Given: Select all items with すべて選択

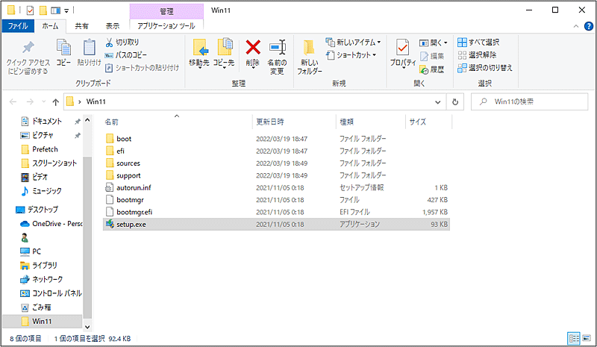Looking at the screenshot, I should (x=478, y=42).
